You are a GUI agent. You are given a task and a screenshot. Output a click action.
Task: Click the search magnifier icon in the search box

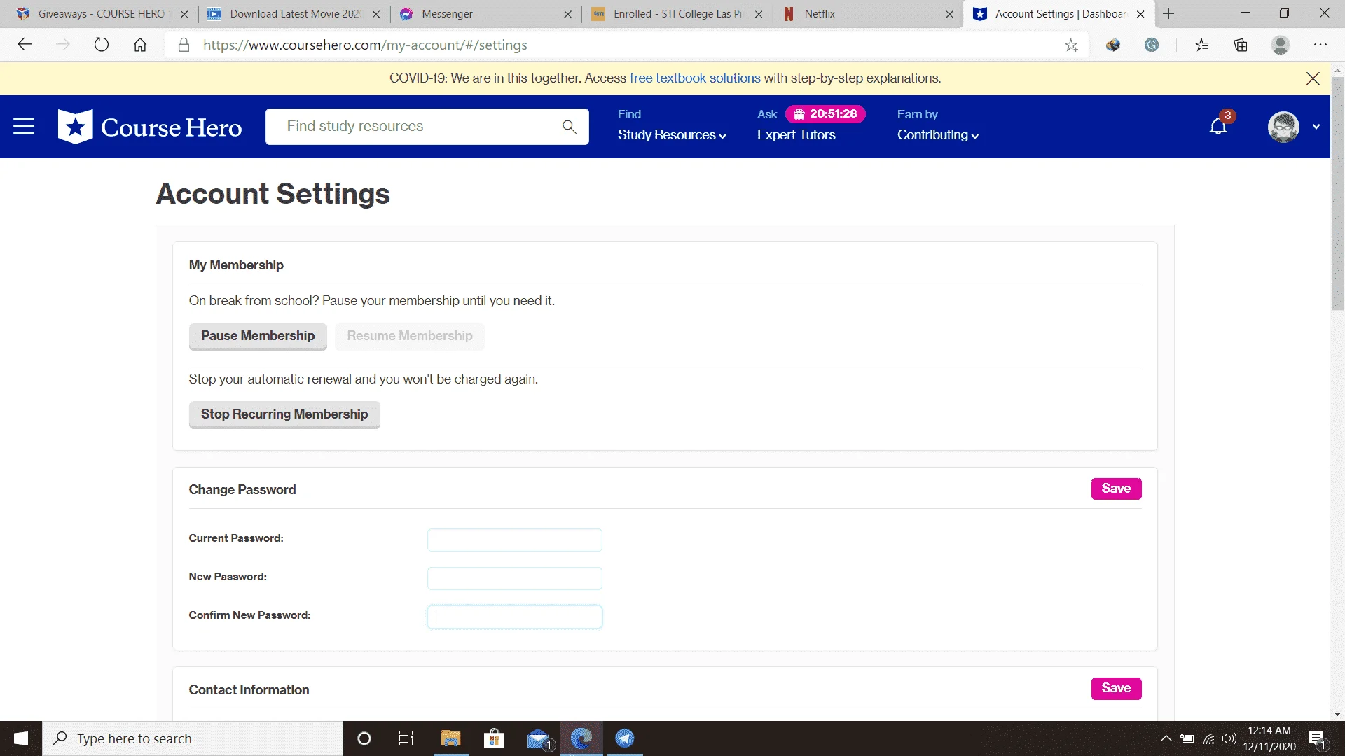(x=569, y=127)
